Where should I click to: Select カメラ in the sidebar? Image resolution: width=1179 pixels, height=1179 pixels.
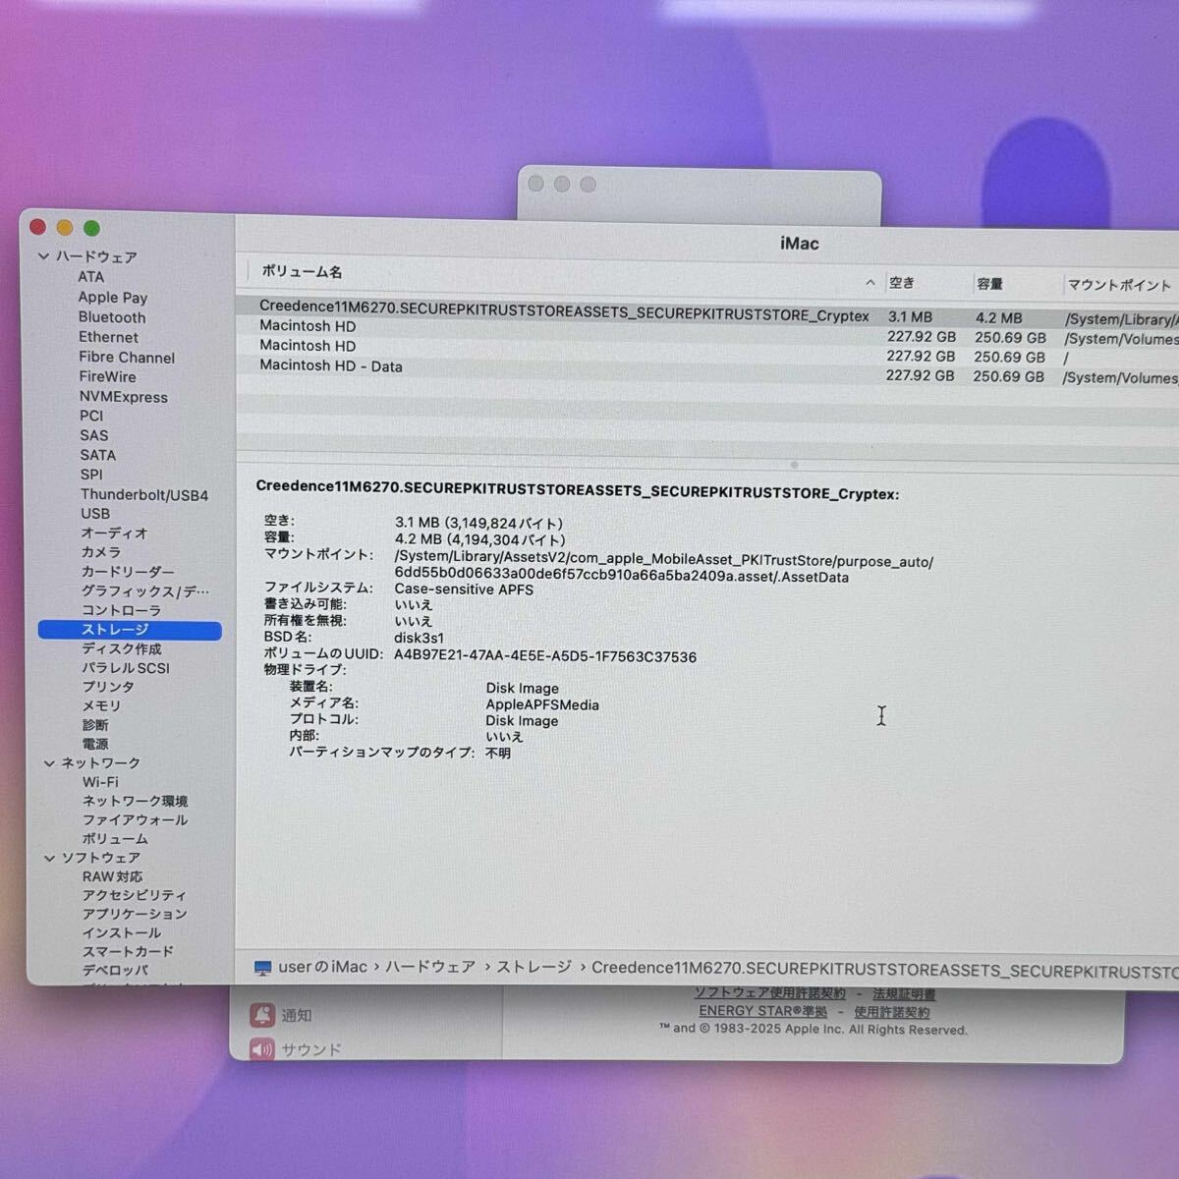coord(101,552)
